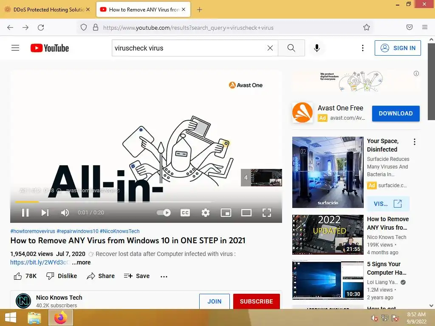Click the search magnifier button
Image resolution: width=435 pixels, height=326 pixels.
pyautogui.click(x=291, y=48)
